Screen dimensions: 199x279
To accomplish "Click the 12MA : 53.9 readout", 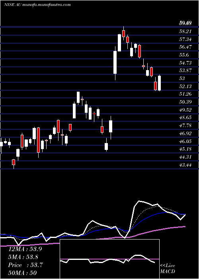I will [x=25, y=249].
